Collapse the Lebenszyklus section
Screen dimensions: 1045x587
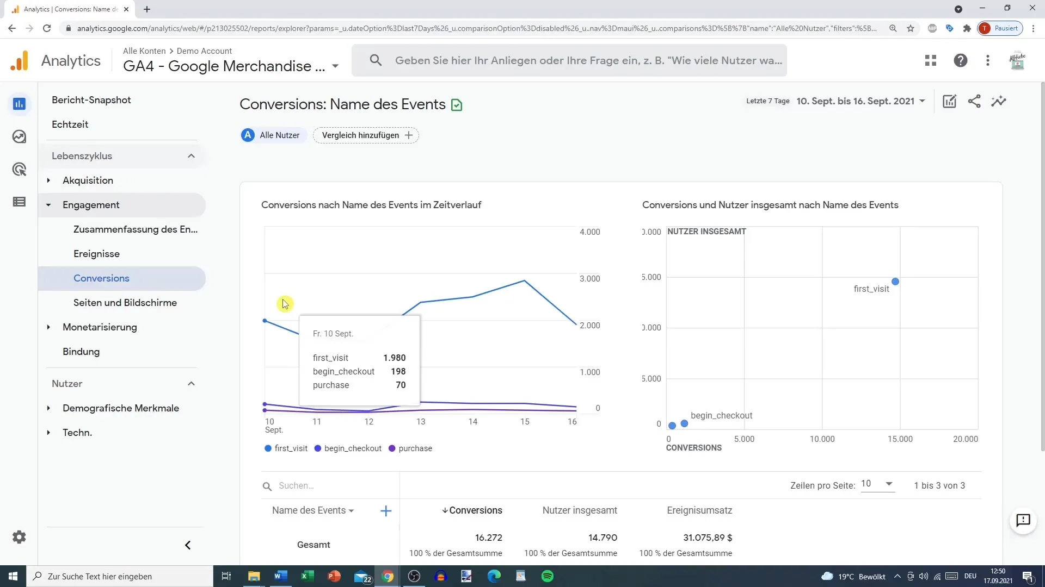tap(191, 156)
